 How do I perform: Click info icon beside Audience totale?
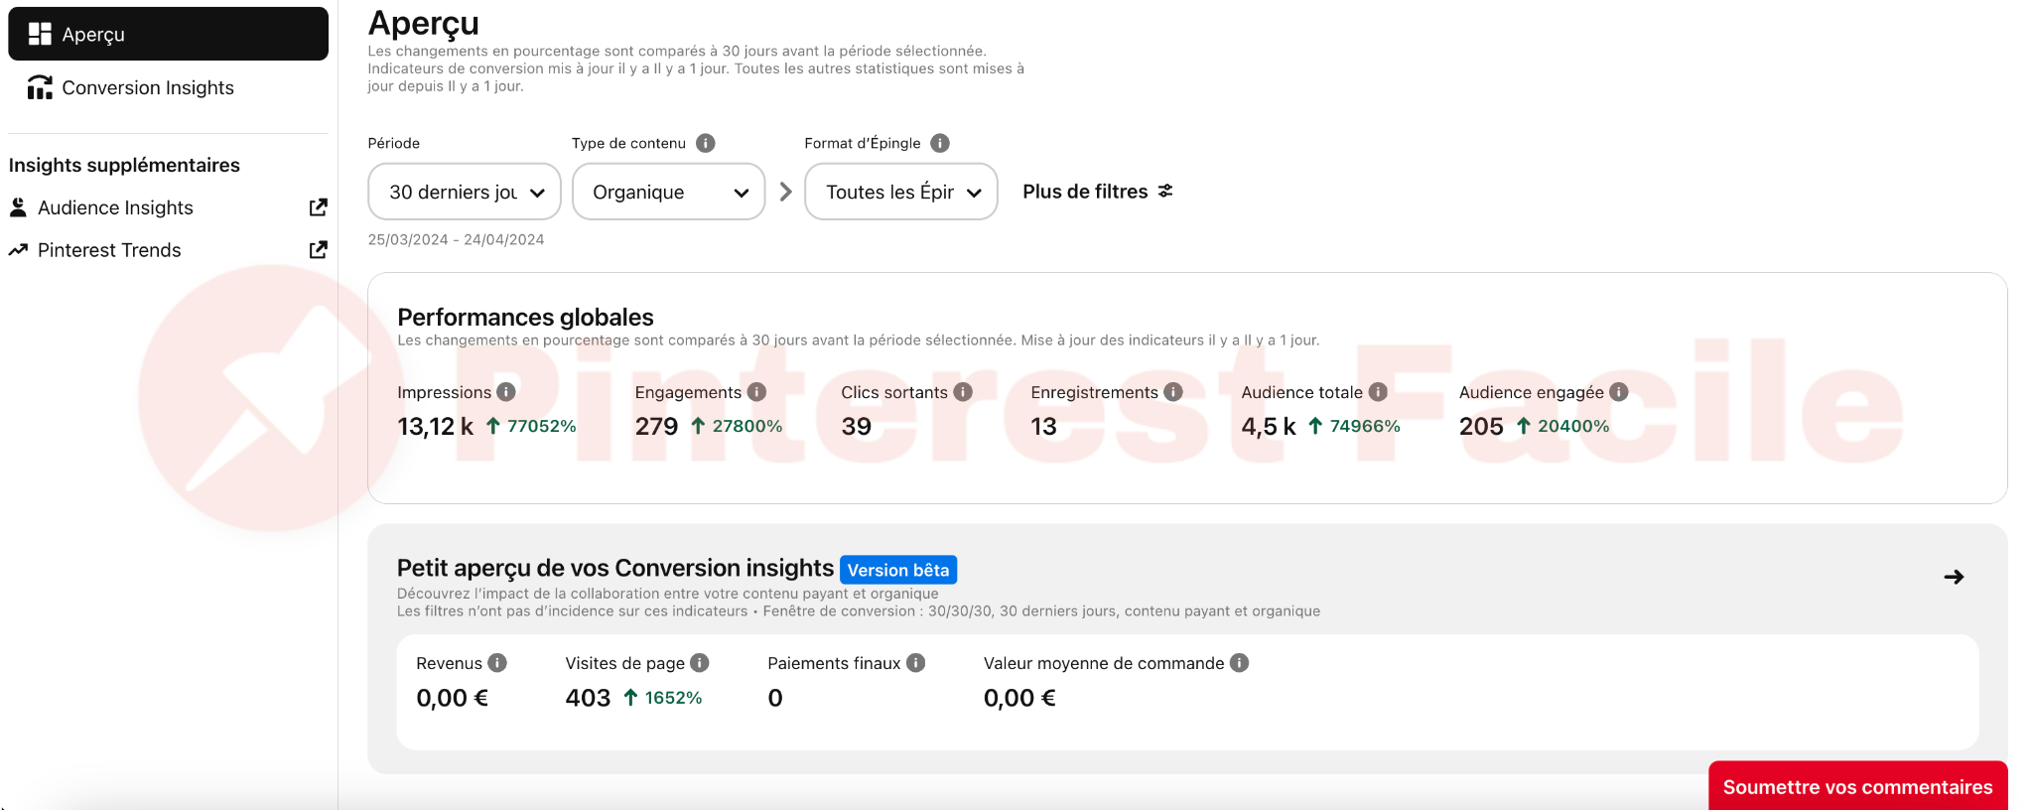click(1378, 392)
